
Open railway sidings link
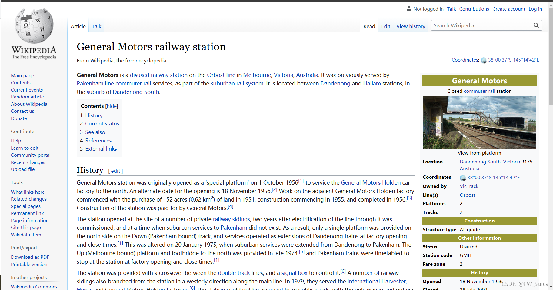click(232, 219)
